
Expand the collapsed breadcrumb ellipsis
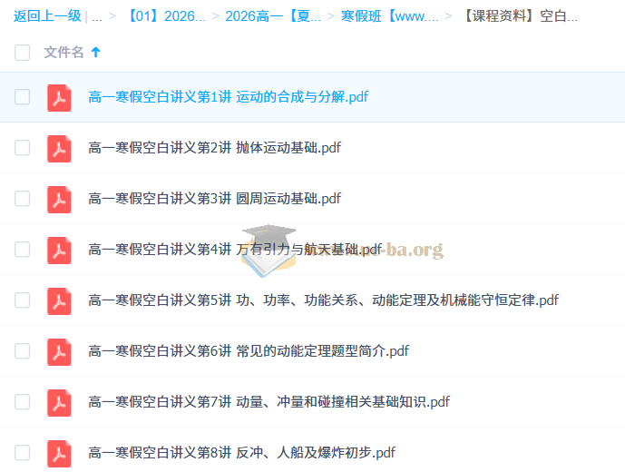point(97,16)
